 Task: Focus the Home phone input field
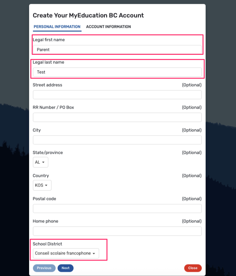117,231
